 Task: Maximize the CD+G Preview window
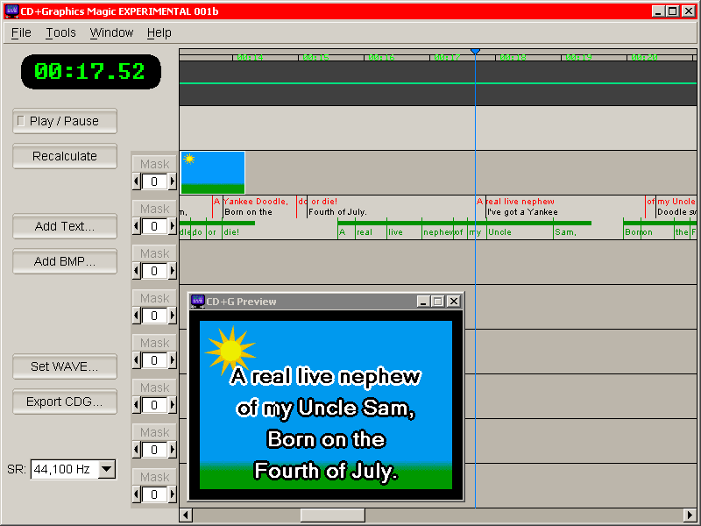(437, 302)
